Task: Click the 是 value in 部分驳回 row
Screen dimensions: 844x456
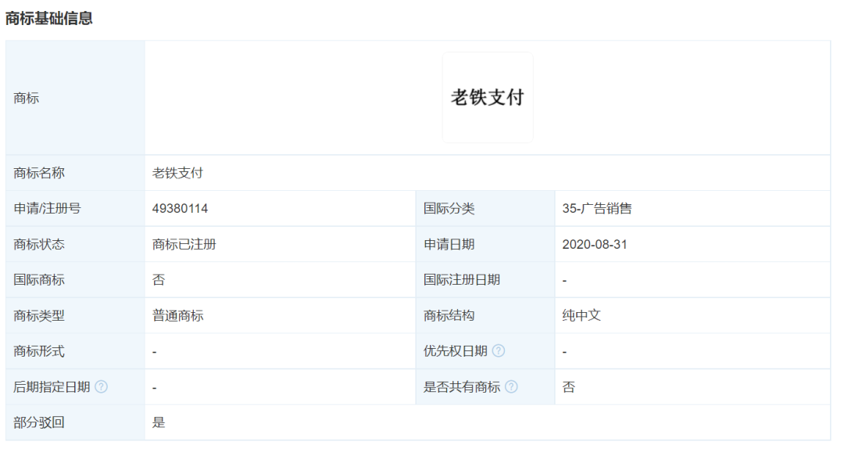Action: (x=159, y=422)
